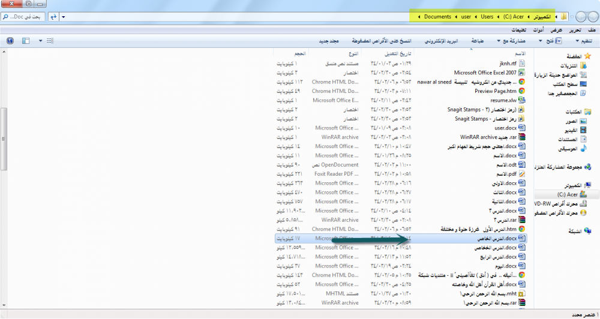The height and width of the screenshot is (319, 600).
Task: Select the resume.xlw Excel file icon
Action: (522, 101)
